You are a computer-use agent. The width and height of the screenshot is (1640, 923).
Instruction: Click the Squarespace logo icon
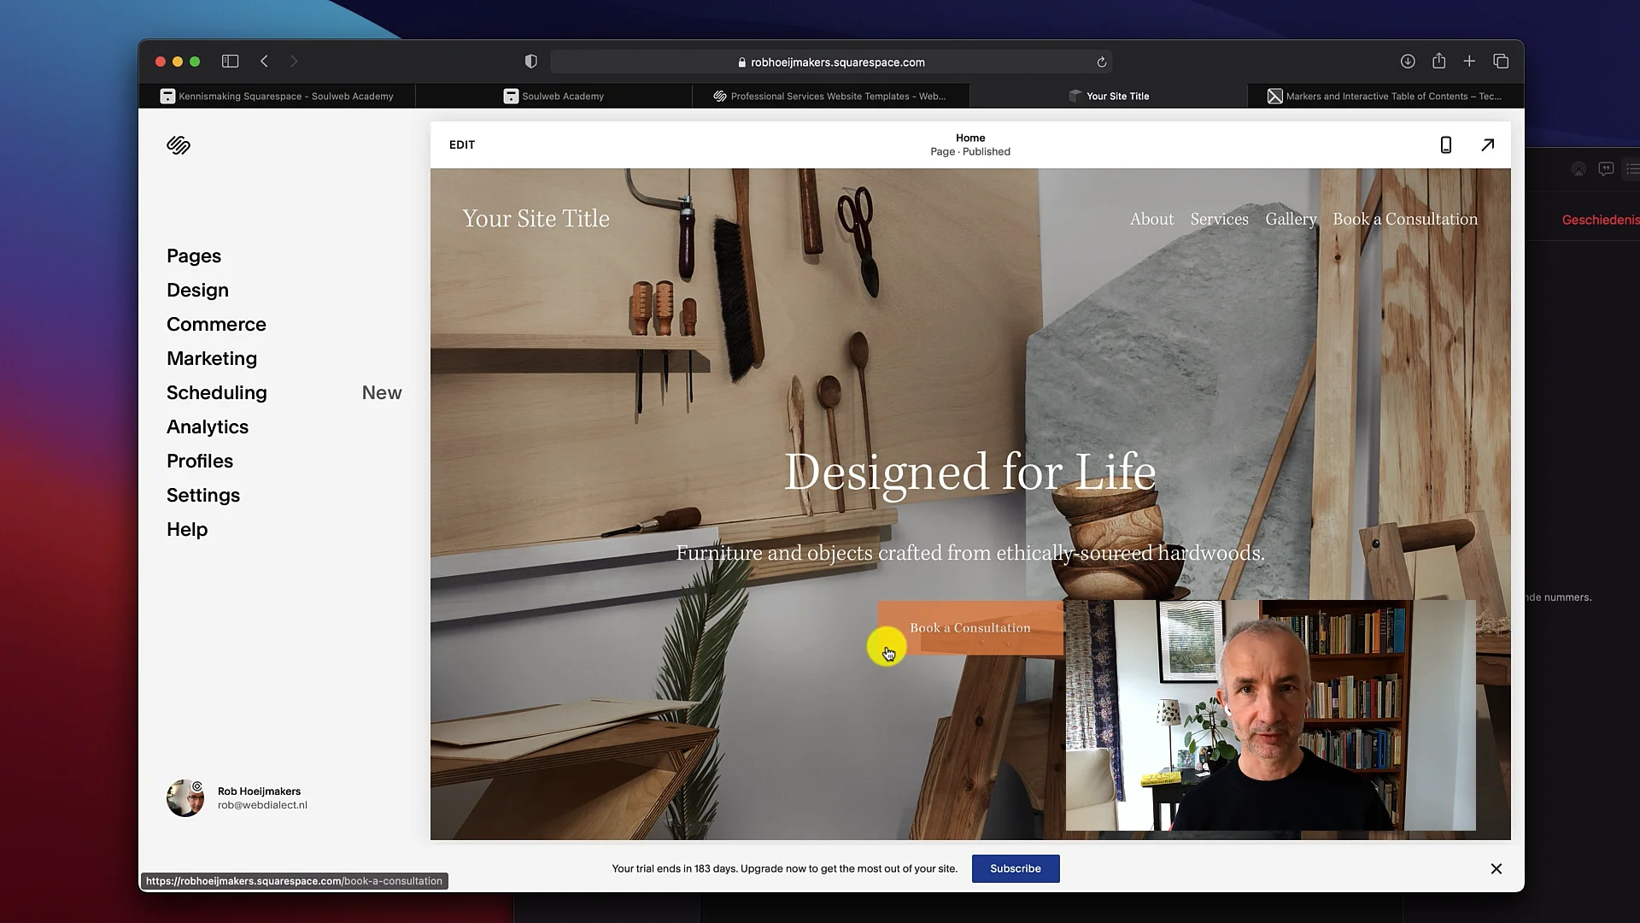(x=179, y=145)
